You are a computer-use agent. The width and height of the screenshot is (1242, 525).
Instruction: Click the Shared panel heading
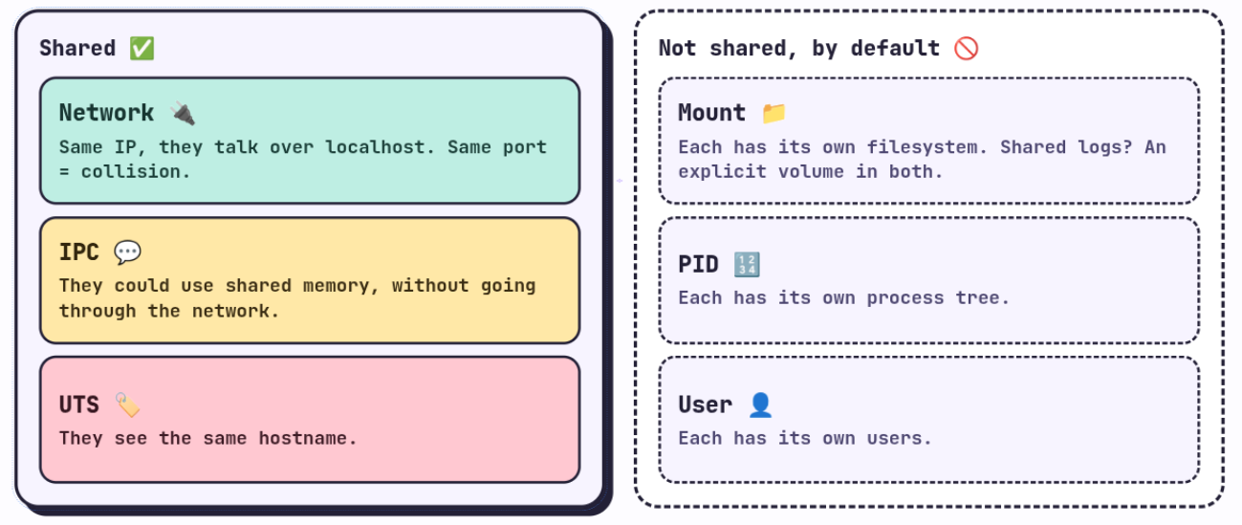coord(77,49)
